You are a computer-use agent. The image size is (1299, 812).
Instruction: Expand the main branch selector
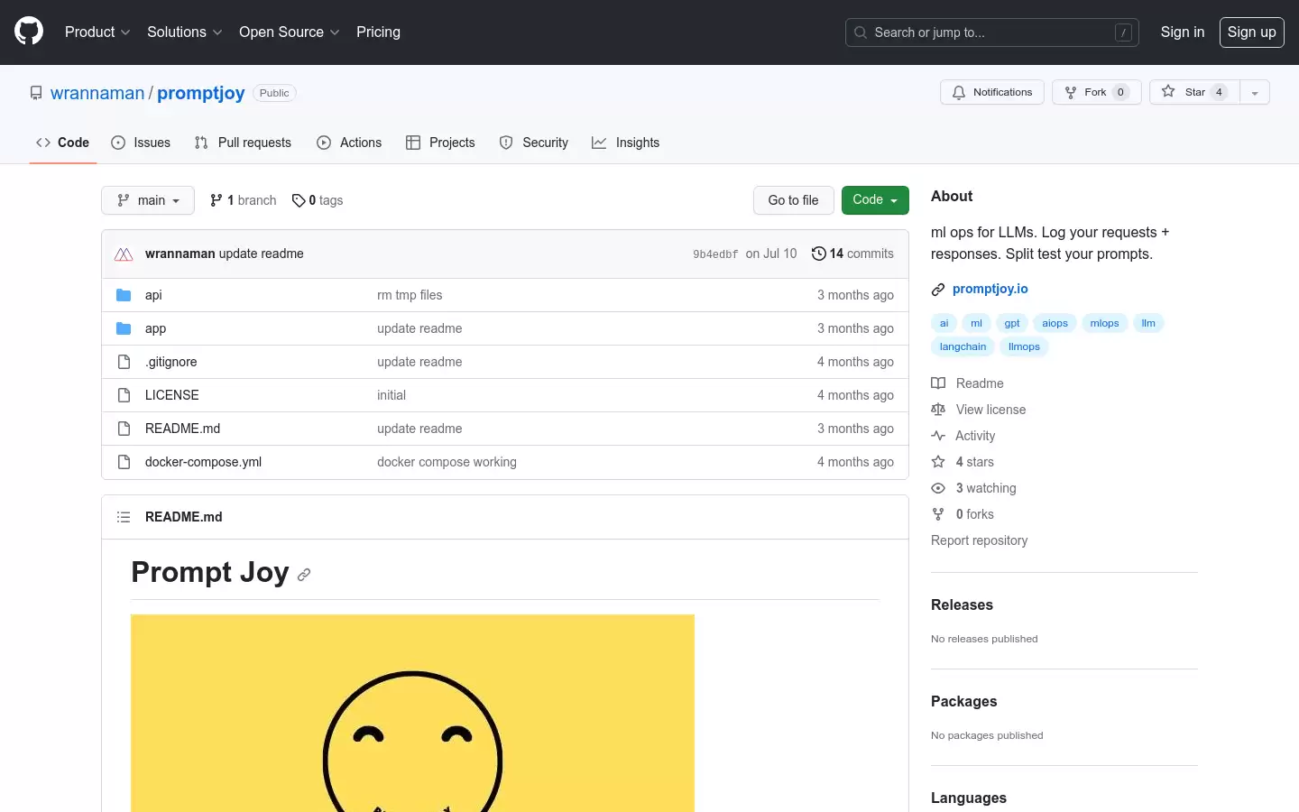pyautogui.click(x=148, y=200)
